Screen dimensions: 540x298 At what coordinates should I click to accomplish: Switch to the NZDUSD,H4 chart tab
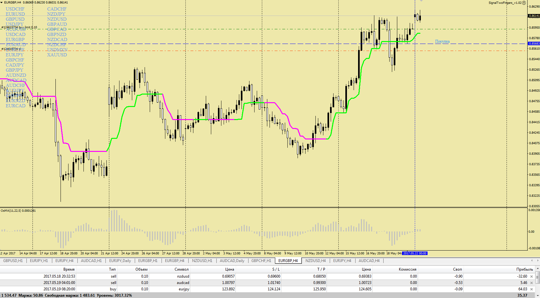coord(315,261)
